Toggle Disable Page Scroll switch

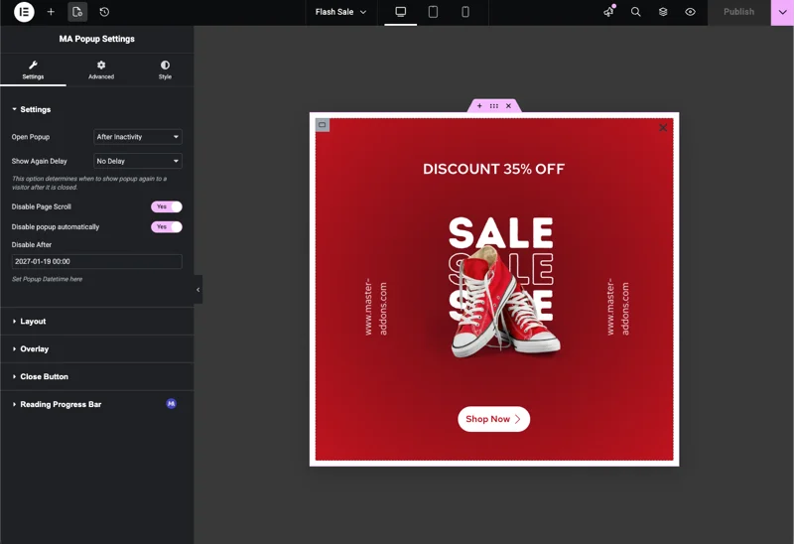[x=167, y=206]
